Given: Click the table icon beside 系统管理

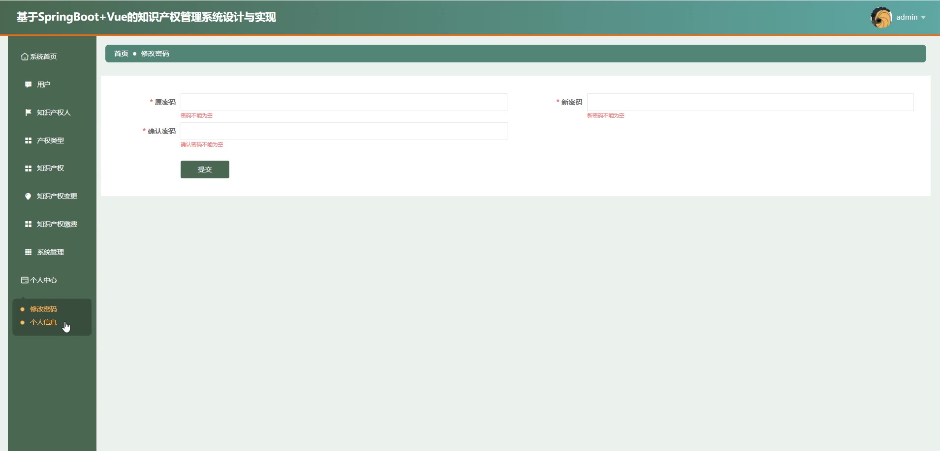Looking at the screenshot, I should coord(28,252).
